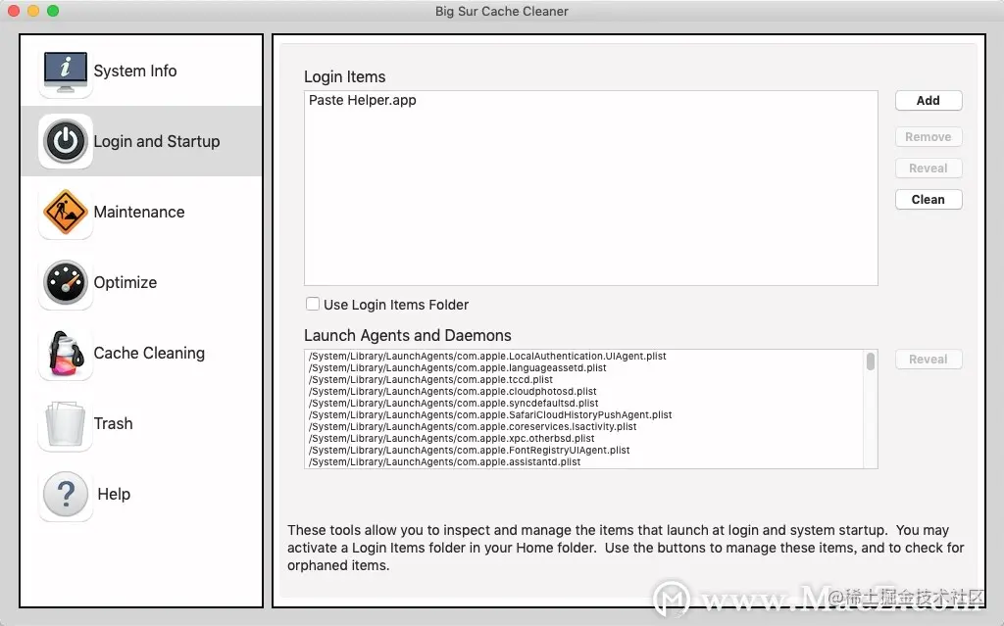This screenshot has height=626, width=1004.
Task: Switch to the Help section label
Action: pyautogui.click(x=114, y=494)
